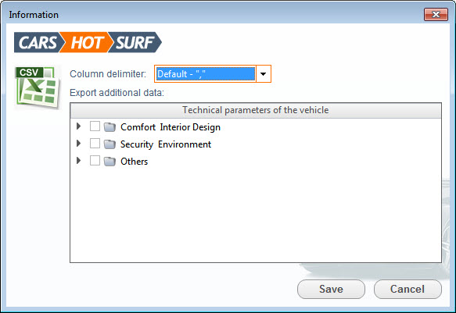Save the CSV export settings

pyautogui.click(x=331, y=289)
